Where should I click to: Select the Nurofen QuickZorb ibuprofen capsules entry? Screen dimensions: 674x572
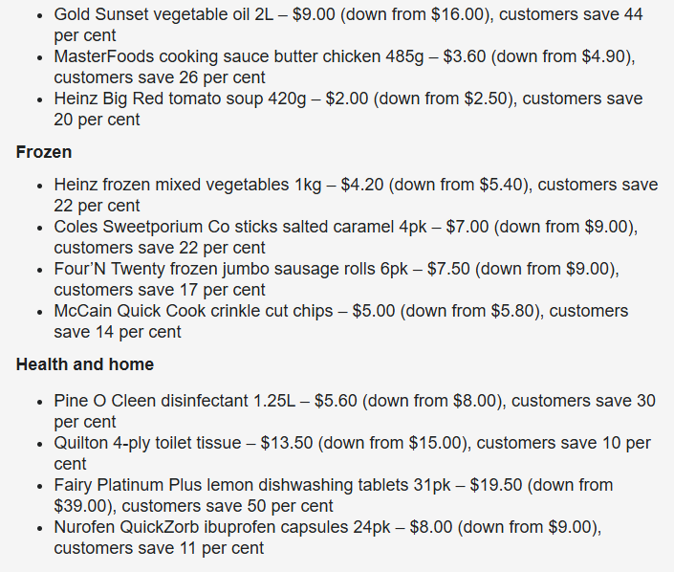coord(328,538)
